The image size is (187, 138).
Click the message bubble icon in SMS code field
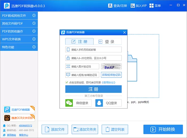68,75
